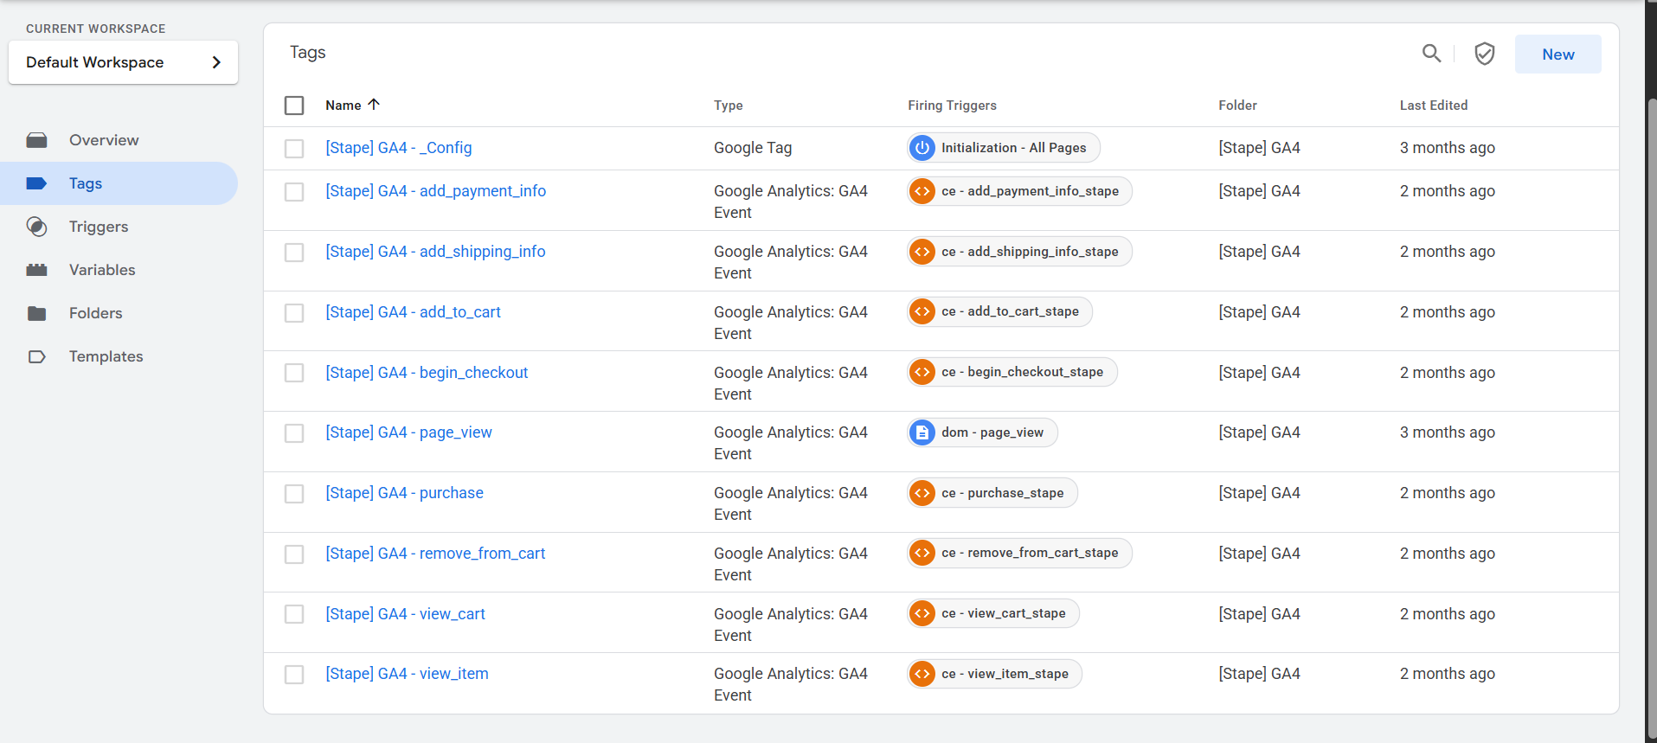Click the Folders icon in sidebar

[x=36, y=313]
